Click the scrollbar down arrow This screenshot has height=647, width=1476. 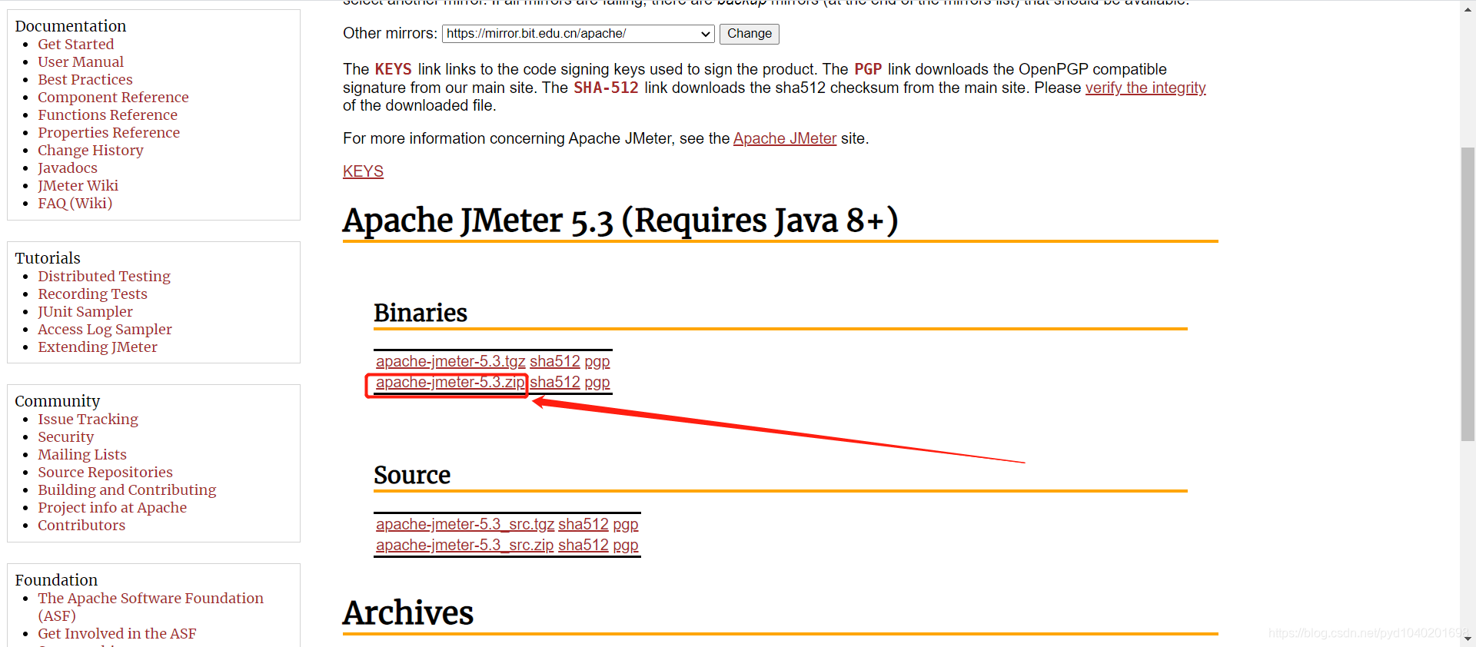tap(1468, 639)
